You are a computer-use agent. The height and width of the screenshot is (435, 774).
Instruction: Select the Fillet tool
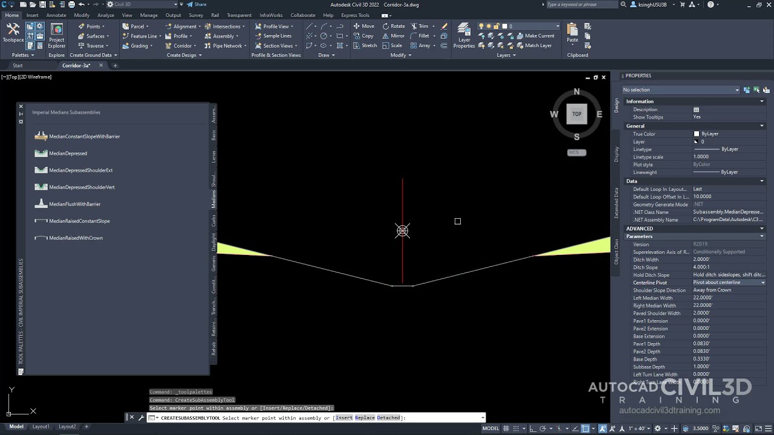(x=420, y=36)
